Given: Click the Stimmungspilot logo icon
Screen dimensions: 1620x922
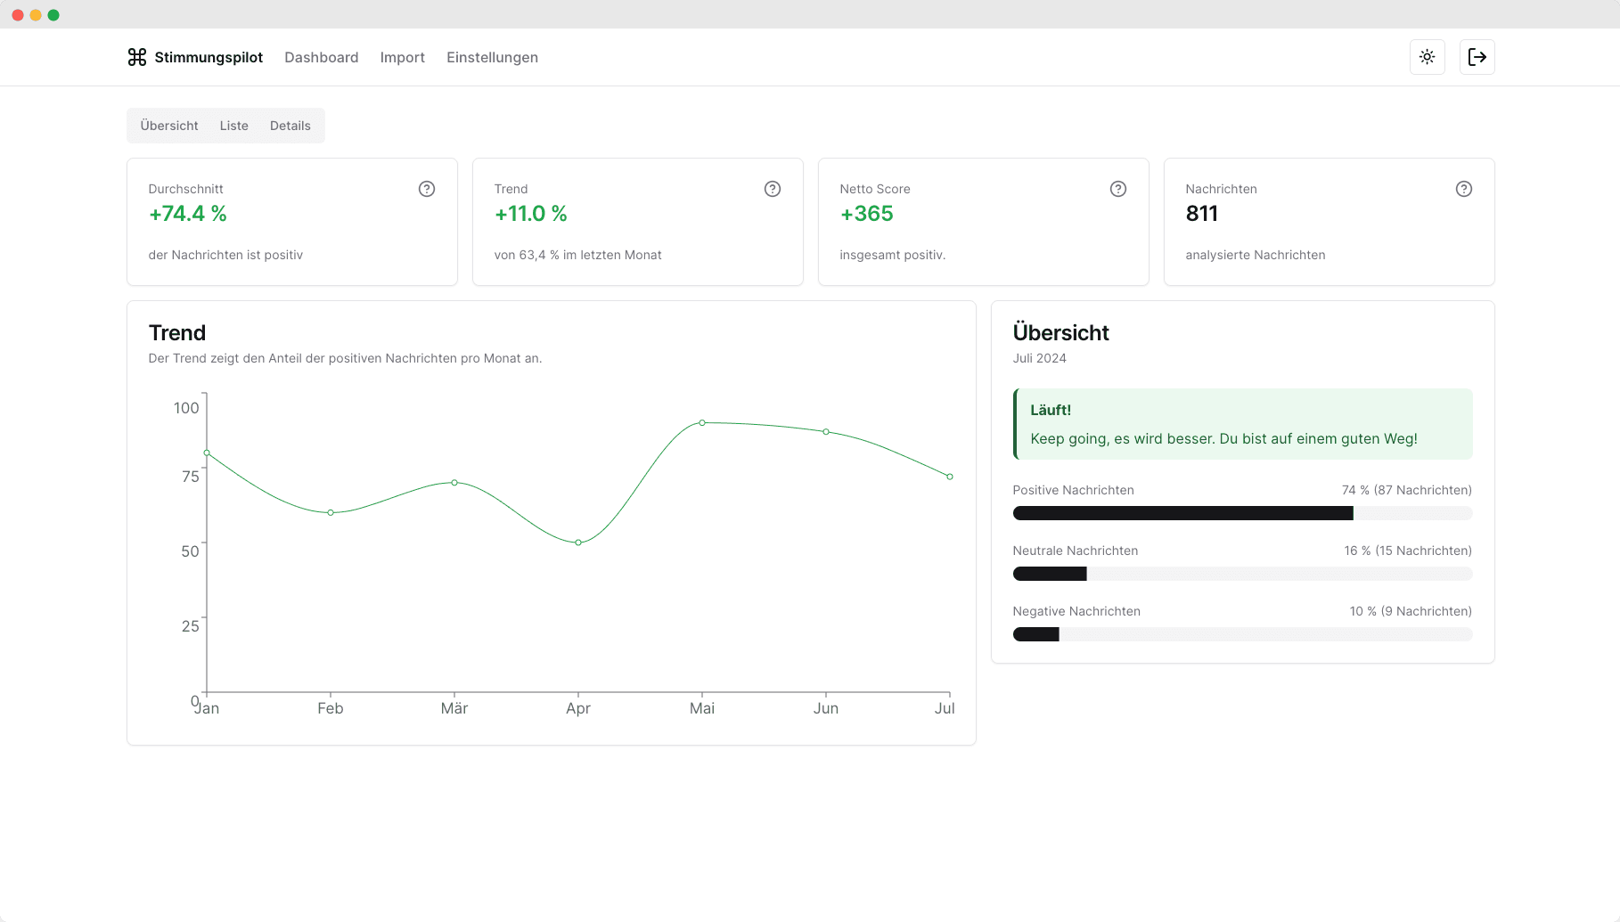Looking at the screenshot, I should point(136,57).
